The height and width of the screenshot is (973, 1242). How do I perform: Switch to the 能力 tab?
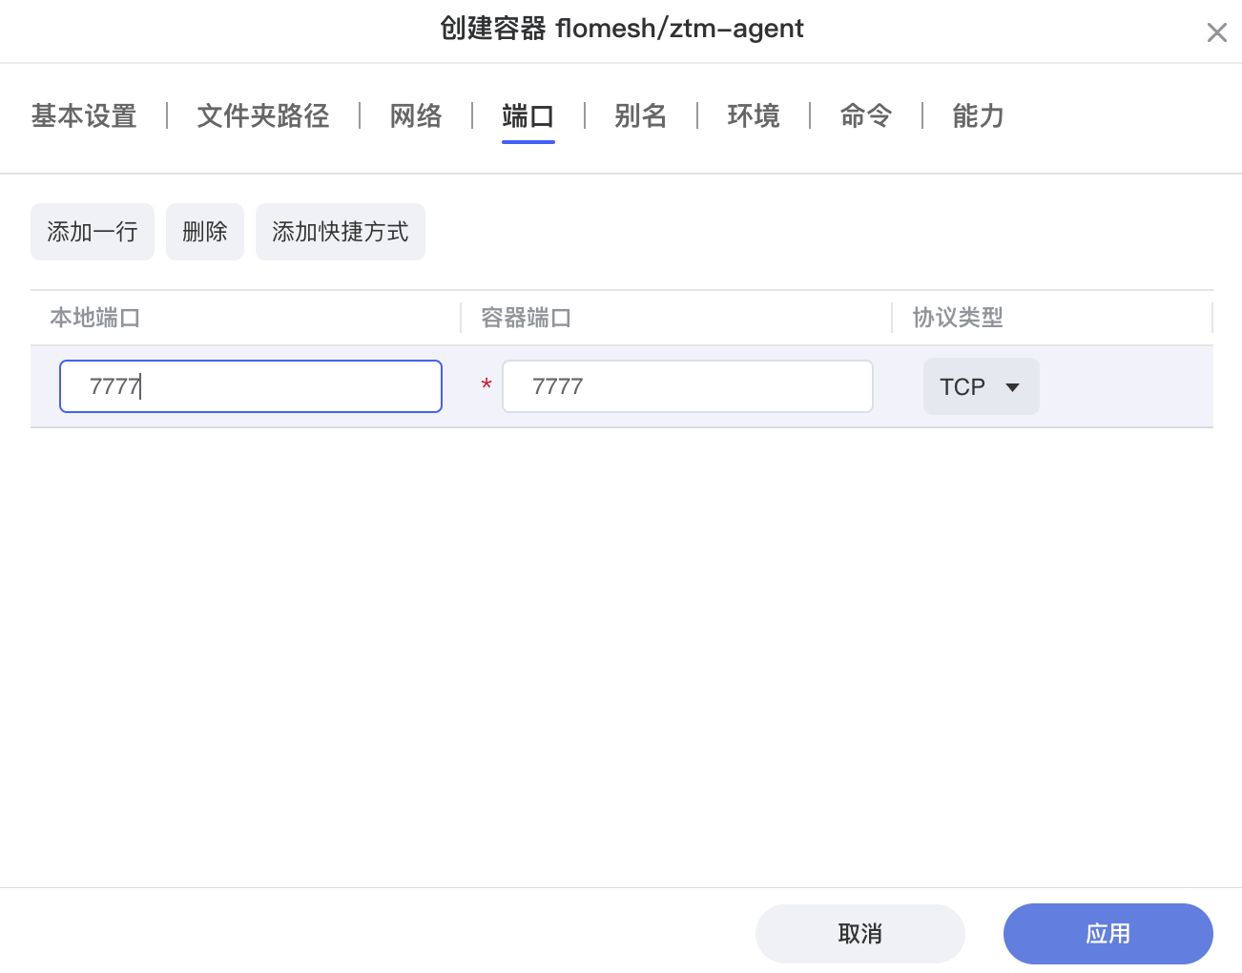coord(977,116)
